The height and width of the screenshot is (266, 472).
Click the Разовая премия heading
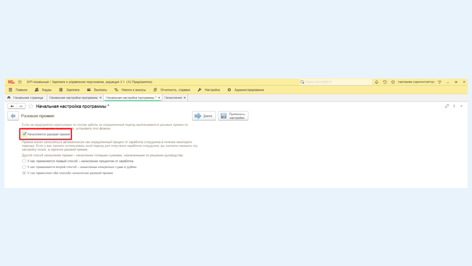[38, 116]
